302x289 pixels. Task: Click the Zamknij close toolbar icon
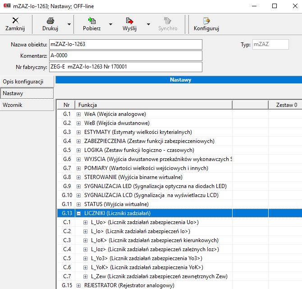(x=15, y=20)
